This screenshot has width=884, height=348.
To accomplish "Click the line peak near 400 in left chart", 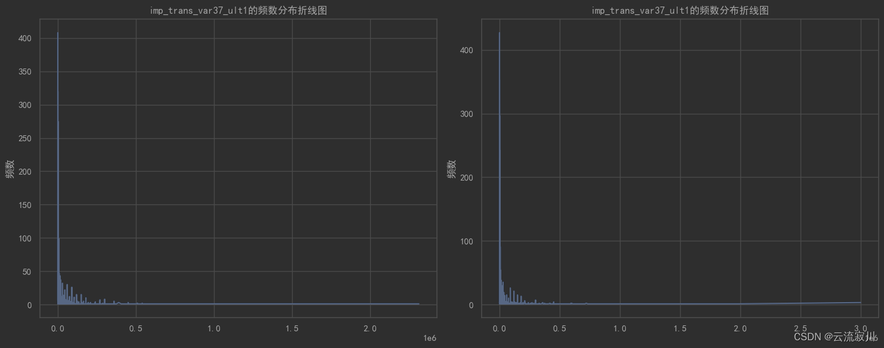I will 58,33.
